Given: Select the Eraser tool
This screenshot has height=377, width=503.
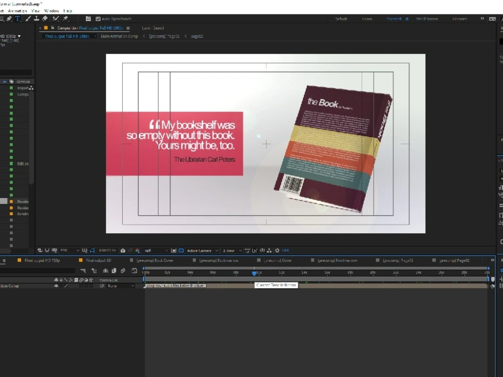Looking at the screenshot, I should click(45, 19).
